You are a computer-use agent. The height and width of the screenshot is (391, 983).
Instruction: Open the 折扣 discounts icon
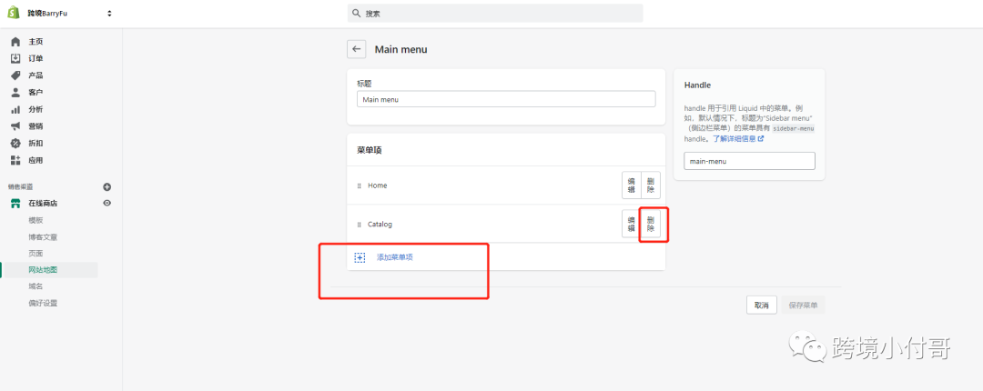click(15, 144)
